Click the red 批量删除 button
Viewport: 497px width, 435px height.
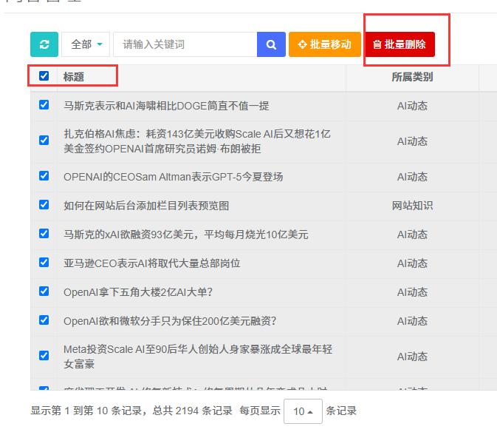[400, 44]
